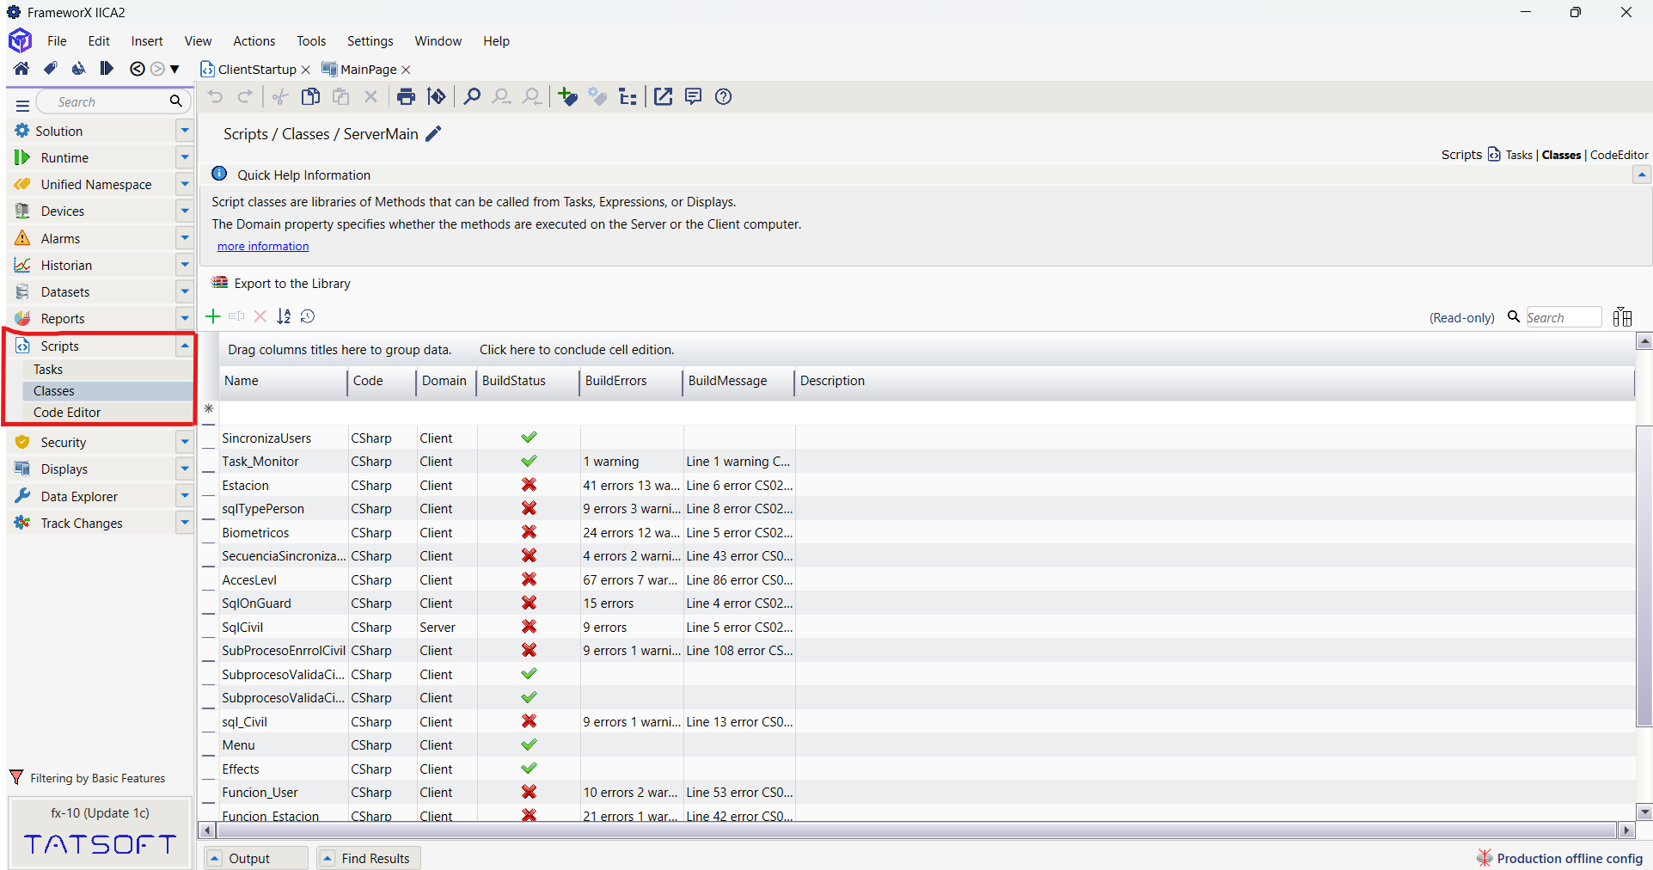
Task: Click the tag icon next to Home
Action: coord(51,69)
